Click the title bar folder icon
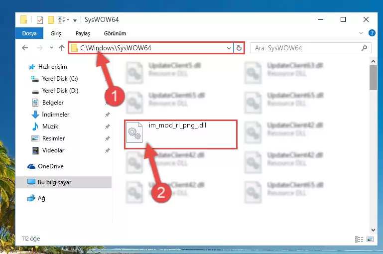383x254 pixels. 24,19
